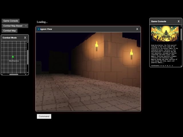Click the combat map scroll-up arrow
The width and height of the screenshot is (183, 137).
pyautogui.click(x=27, y=42)
